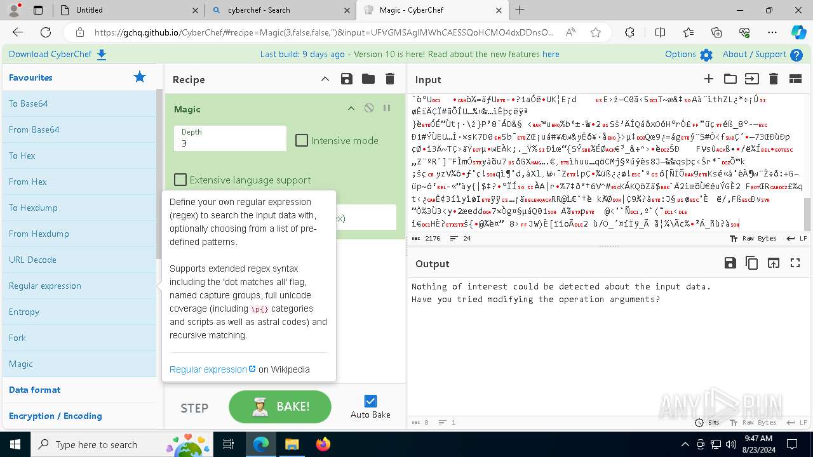Save the current recipe
The height and width of the screenshot is (457, 813).
click(x=347, y=79)
